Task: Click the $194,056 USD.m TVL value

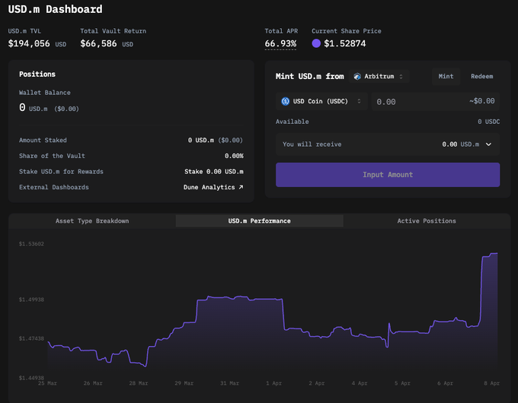Action: [x=29, y=44]
